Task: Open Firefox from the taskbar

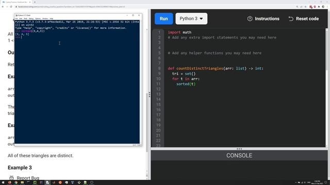Action: [9, 182]
